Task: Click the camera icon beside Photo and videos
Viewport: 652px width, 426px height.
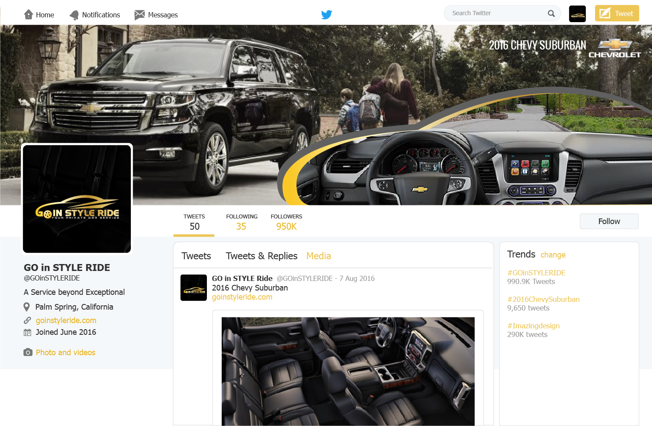Action: tap(28, 352)
